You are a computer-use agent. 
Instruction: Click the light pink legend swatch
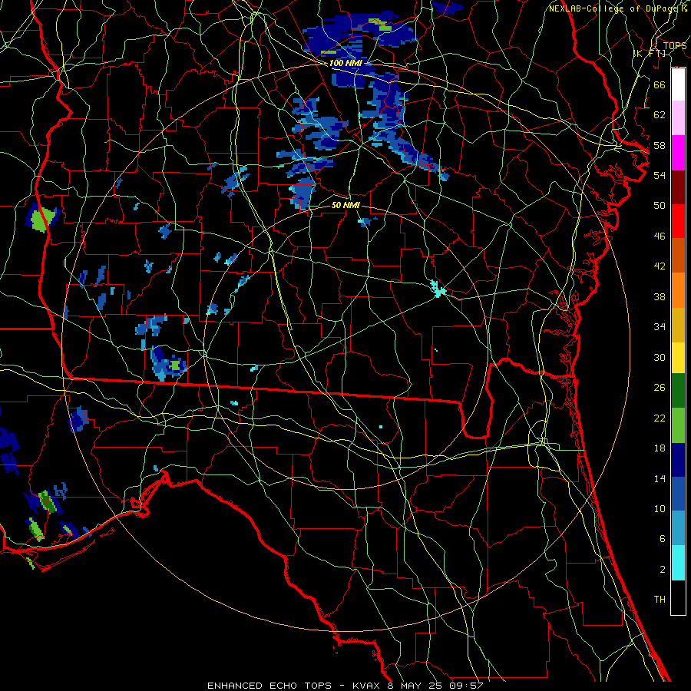pyautogui.click(x=678, y=117)
